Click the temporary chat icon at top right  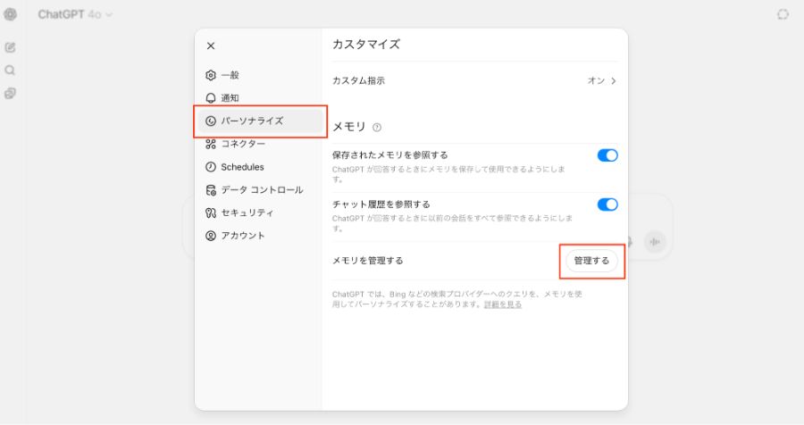click(x=783, y=14)
